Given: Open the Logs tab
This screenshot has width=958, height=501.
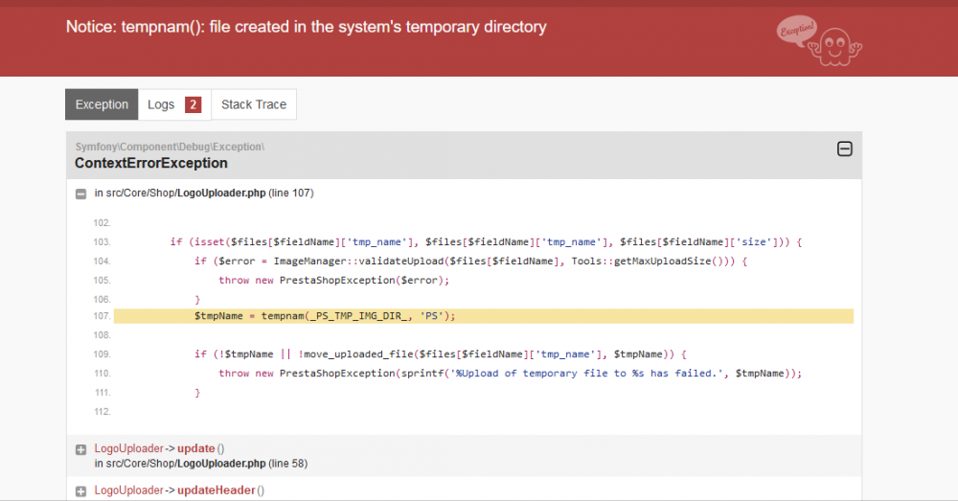Looking at the screenshot, I should [x=173, y=104].
